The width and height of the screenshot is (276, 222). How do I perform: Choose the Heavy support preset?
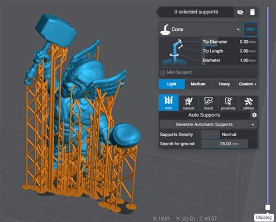tap(224, 84)
